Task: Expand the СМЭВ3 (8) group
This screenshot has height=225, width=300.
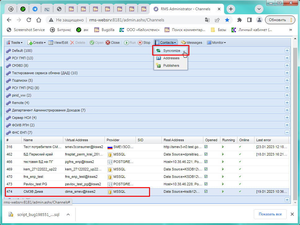Action: 287,65
